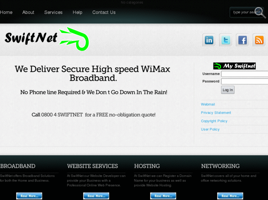
Task: Open the Help menu item
Action: click(x=77, y=12)
